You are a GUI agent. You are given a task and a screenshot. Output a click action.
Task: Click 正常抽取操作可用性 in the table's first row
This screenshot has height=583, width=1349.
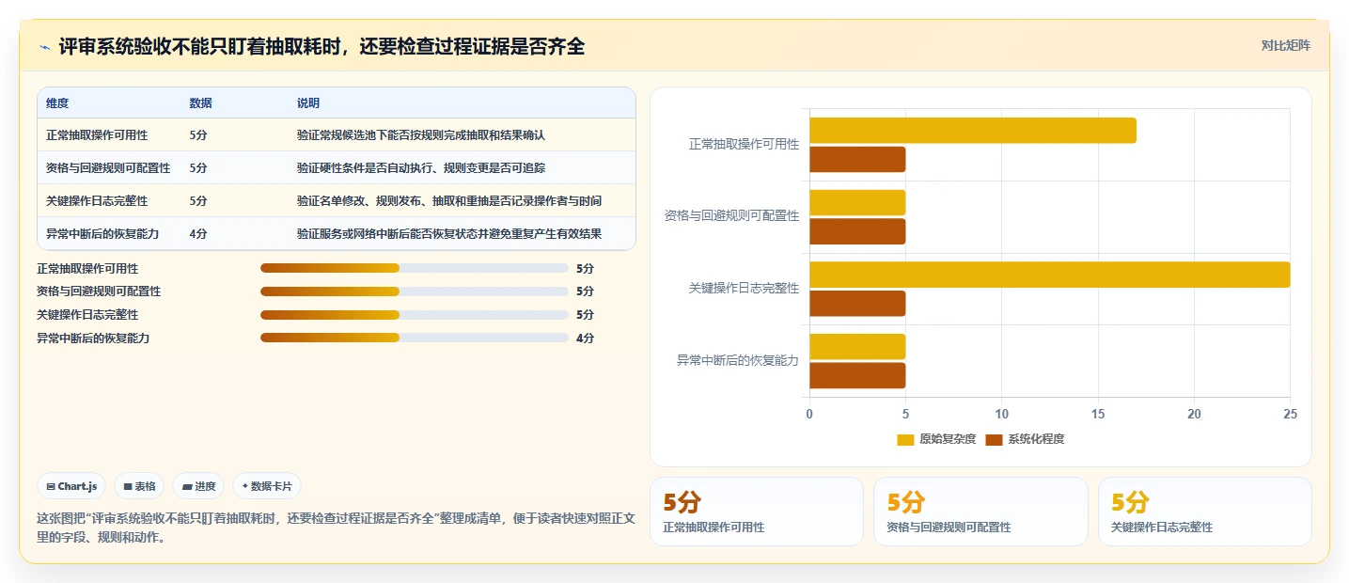pos(97,135)
